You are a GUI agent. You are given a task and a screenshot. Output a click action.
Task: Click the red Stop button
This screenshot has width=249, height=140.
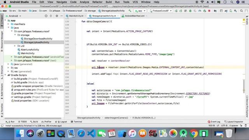tap(209, 11)
